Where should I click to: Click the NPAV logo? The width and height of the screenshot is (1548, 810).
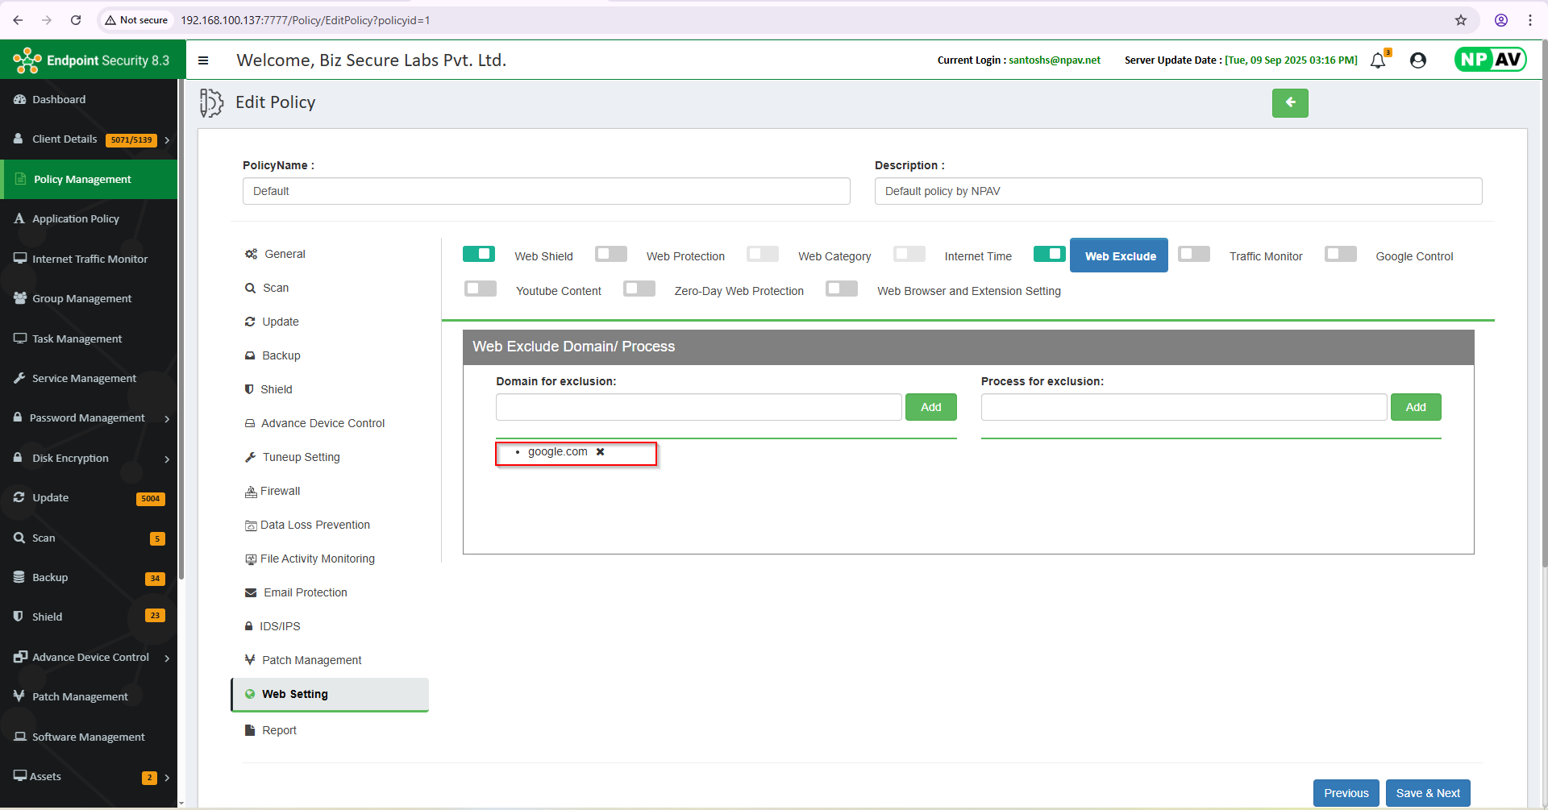[1490, 60]
